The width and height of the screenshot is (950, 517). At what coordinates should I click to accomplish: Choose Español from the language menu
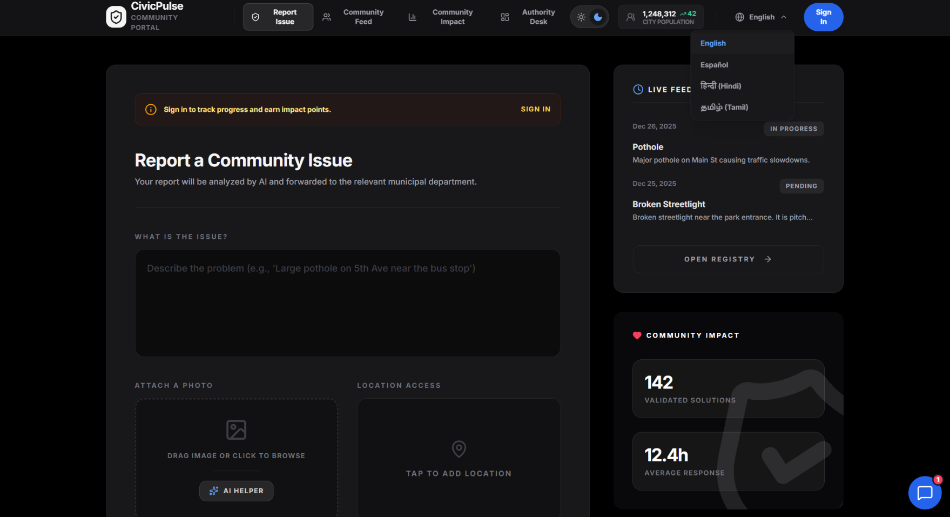(x=742, y=65)
